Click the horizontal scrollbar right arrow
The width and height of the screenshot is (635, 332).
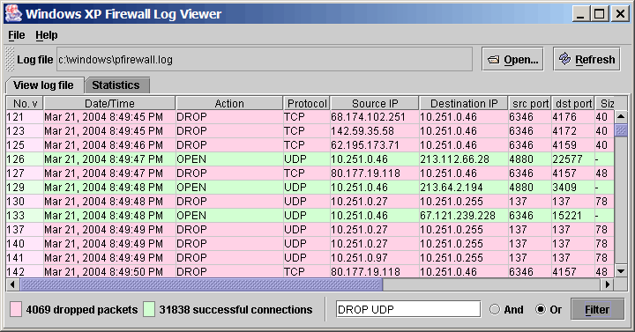pyautogui.click(x=608, y=284)
